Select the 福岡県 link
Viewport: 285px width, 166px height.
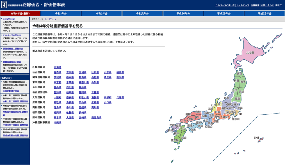[x=58, y=113]
